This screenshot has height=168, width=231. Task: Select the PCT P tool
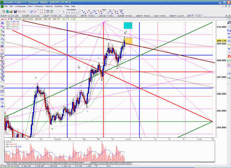click(x=2, y=66)
